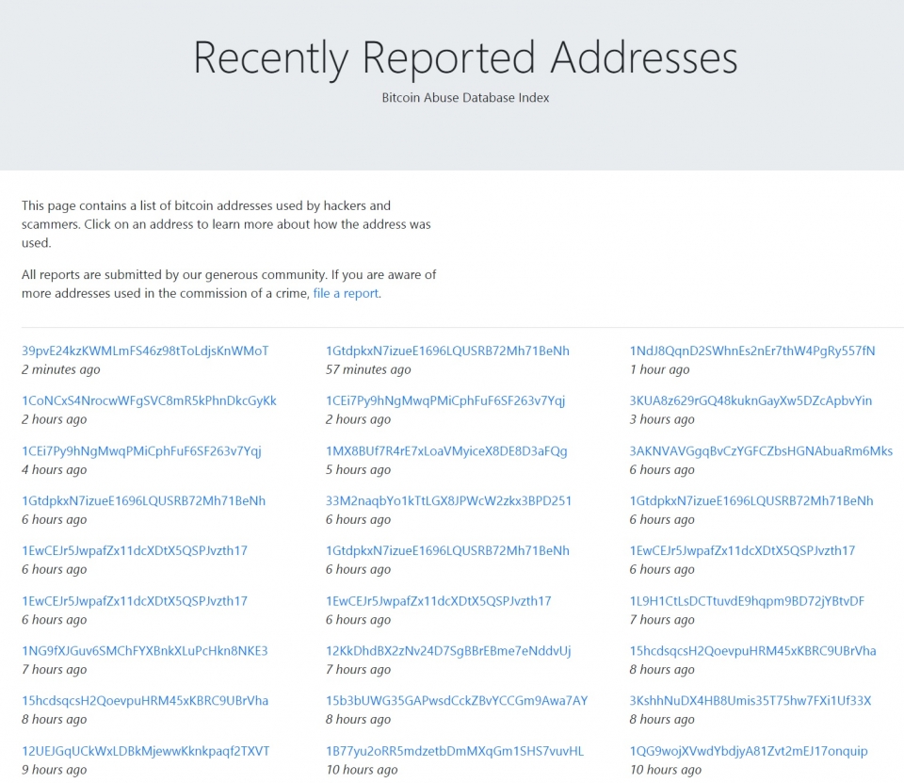Open the 1CoNCxS4Nrocw address link

[x=149, y=400]
